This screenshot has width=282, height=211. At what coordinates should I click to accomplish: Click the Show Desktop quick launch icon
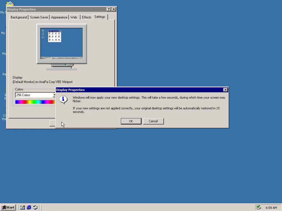coord(23,207)
